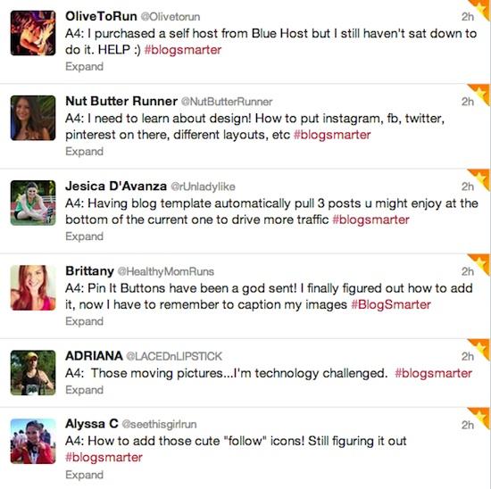Viewport: 491px width, 489px height.
Task: Expand Alyssa C's follow icons tweet
Action: click(x=84, y=475)
